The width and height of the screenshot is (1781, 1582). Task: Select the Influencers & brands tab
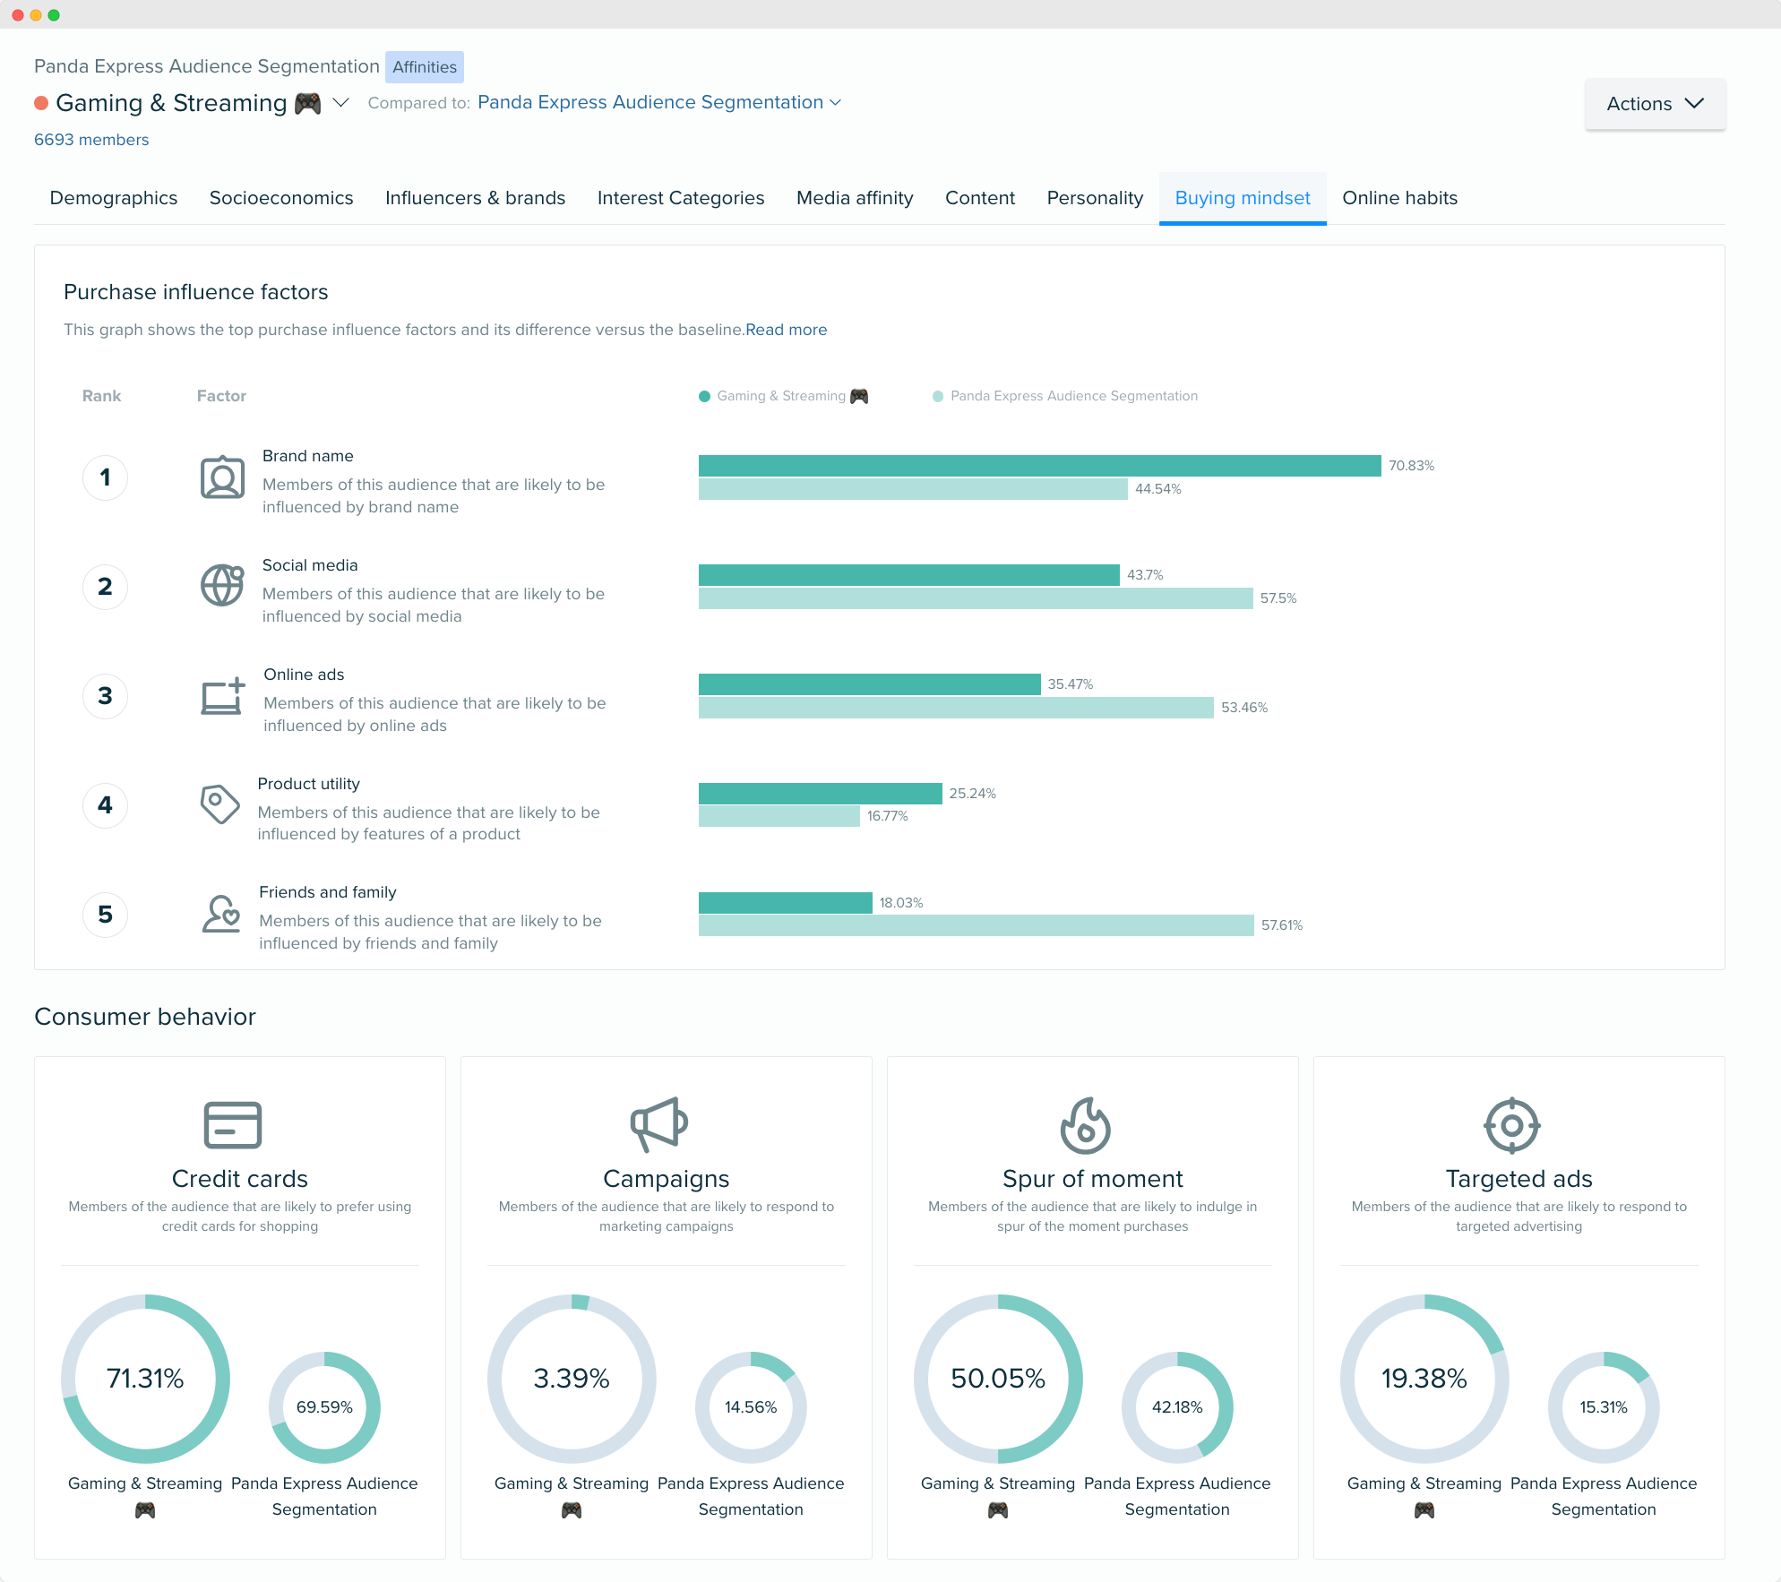tap(475, 197)
